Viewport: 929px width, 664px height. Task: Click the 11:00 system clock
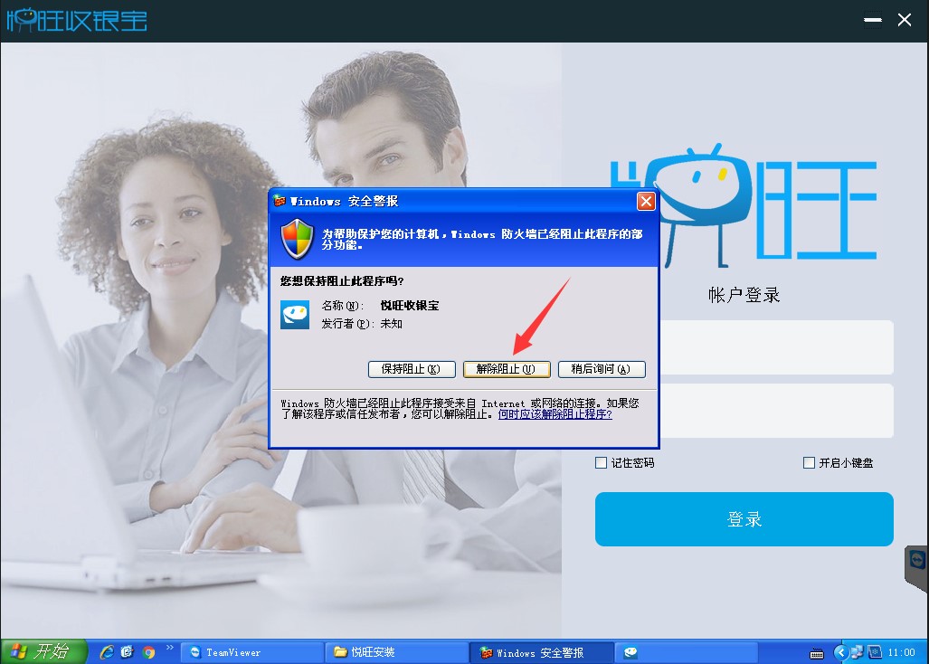tap(901, 653)
